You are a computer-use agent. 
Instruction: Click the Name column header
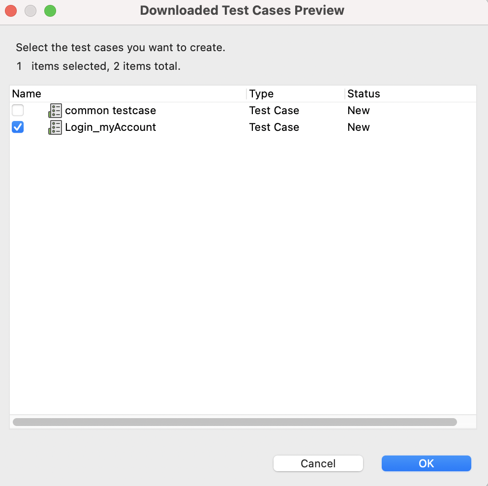click(27, 93)
